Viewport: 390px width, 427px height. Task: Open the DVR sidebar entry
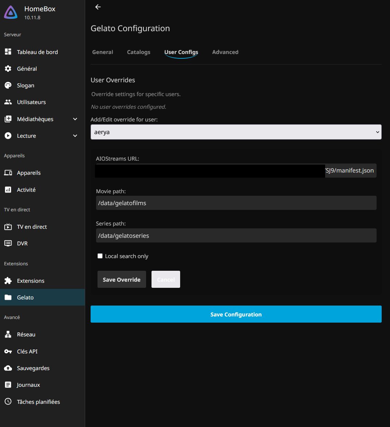(42, 243)
